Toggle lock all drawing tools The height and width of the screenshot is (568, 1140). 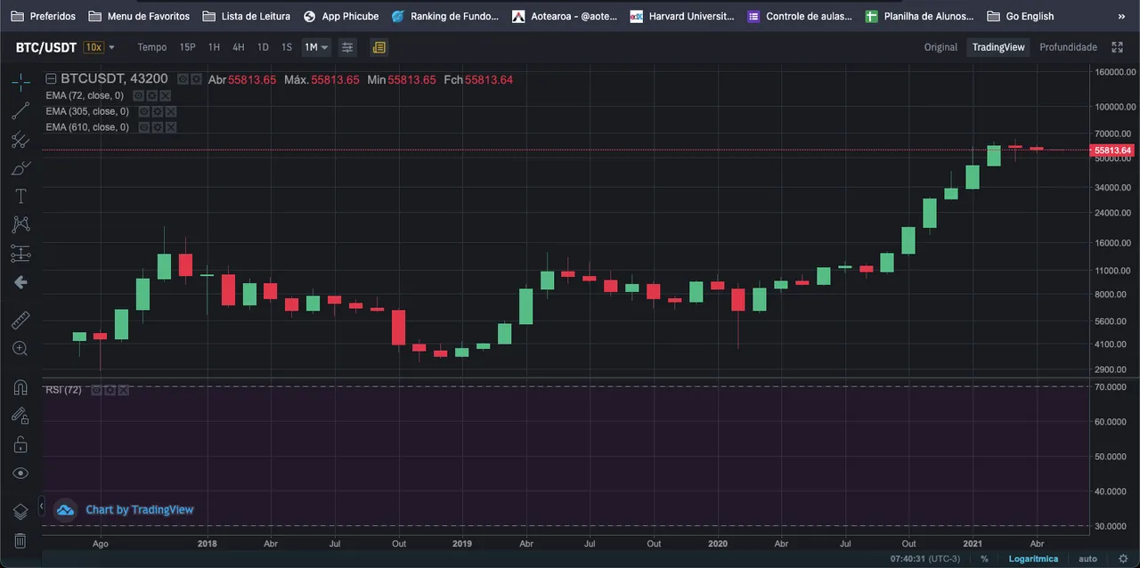[20, 444]
